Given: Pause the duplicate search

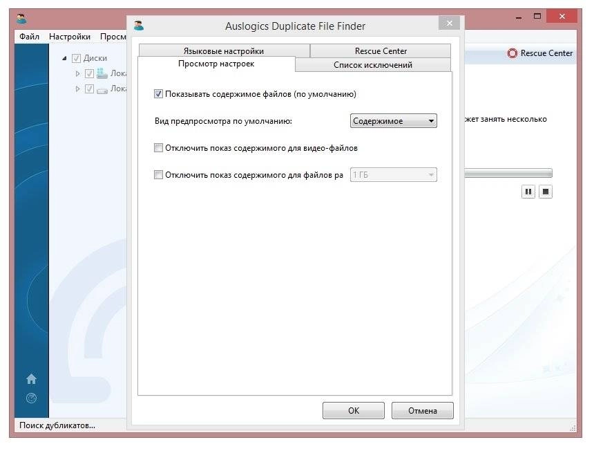Looking at the screenshot, I should pos(528,192).
